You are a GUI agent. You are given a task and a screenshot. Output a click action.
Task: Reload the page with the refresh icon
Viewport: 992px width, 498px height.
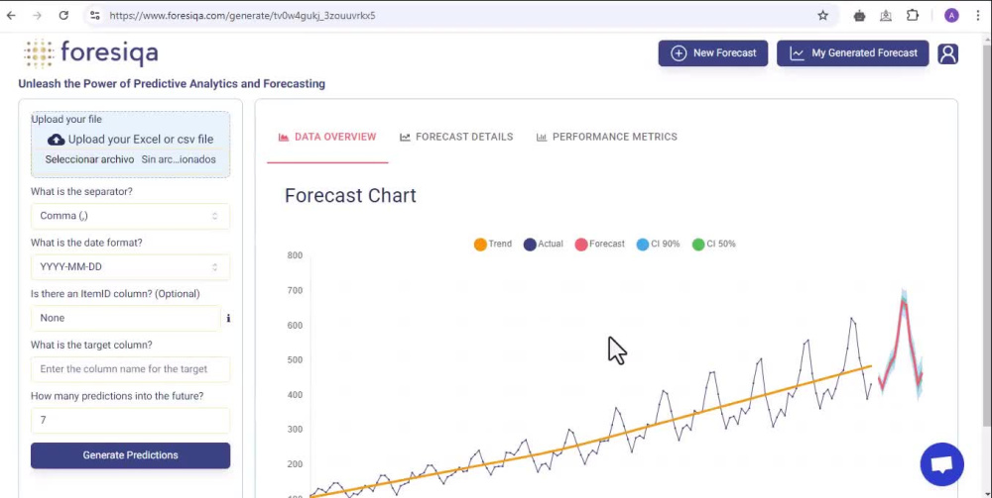[63, 15]
